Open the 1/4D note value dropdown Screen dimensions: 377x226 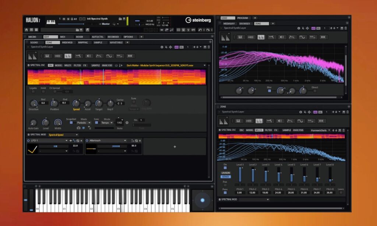tap(119, 122)
